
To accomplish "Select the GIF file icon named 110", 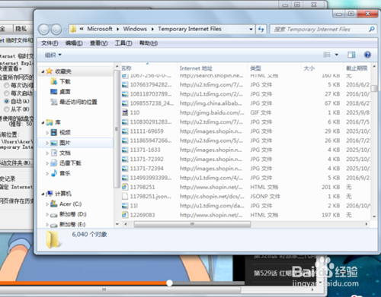I will pos(125,112).
